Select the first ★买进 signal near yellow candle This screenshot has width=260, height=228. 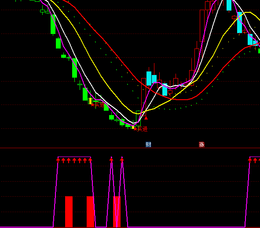pos(98,105)
